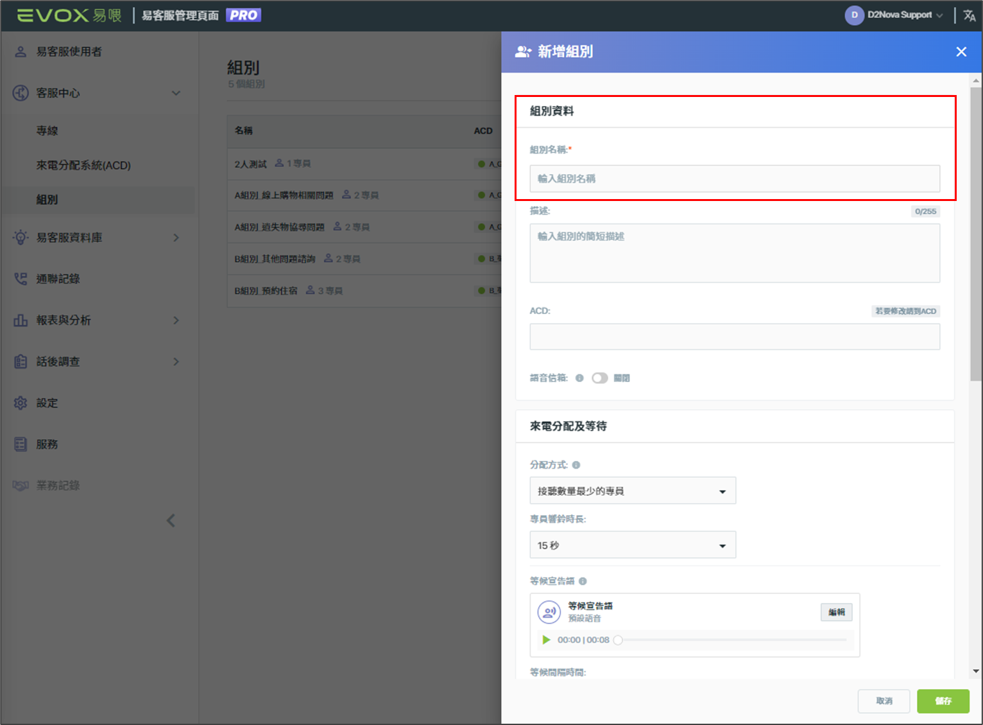The height and width of the screenshot is (725, 983).
Task: Click the panel scrollbar up arrow
Action: [x=976, y=81]
